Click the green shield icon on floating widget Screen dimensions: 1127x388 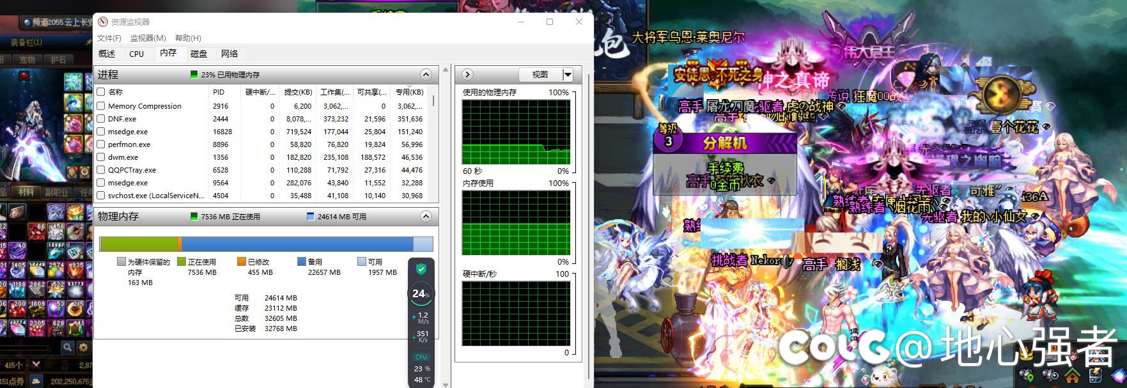421,269
